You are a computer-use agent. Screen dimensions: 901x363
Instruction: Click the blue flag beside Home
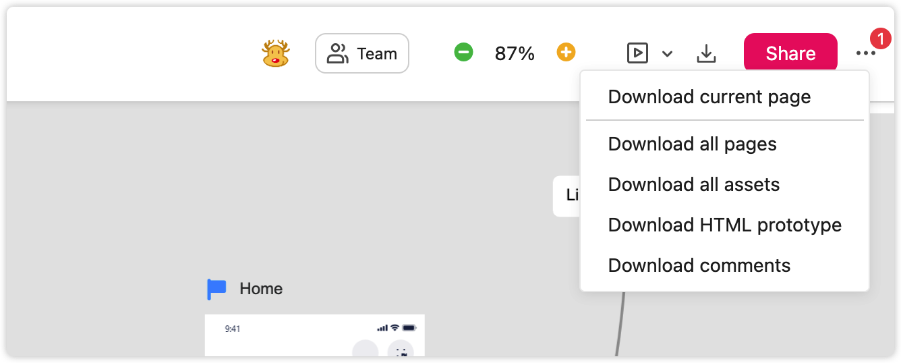(x=216, y=289)
